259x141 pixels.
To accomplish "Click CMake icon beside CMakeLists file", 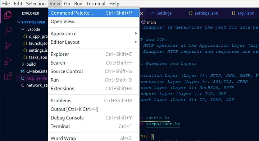I will (x=22, y=71).
